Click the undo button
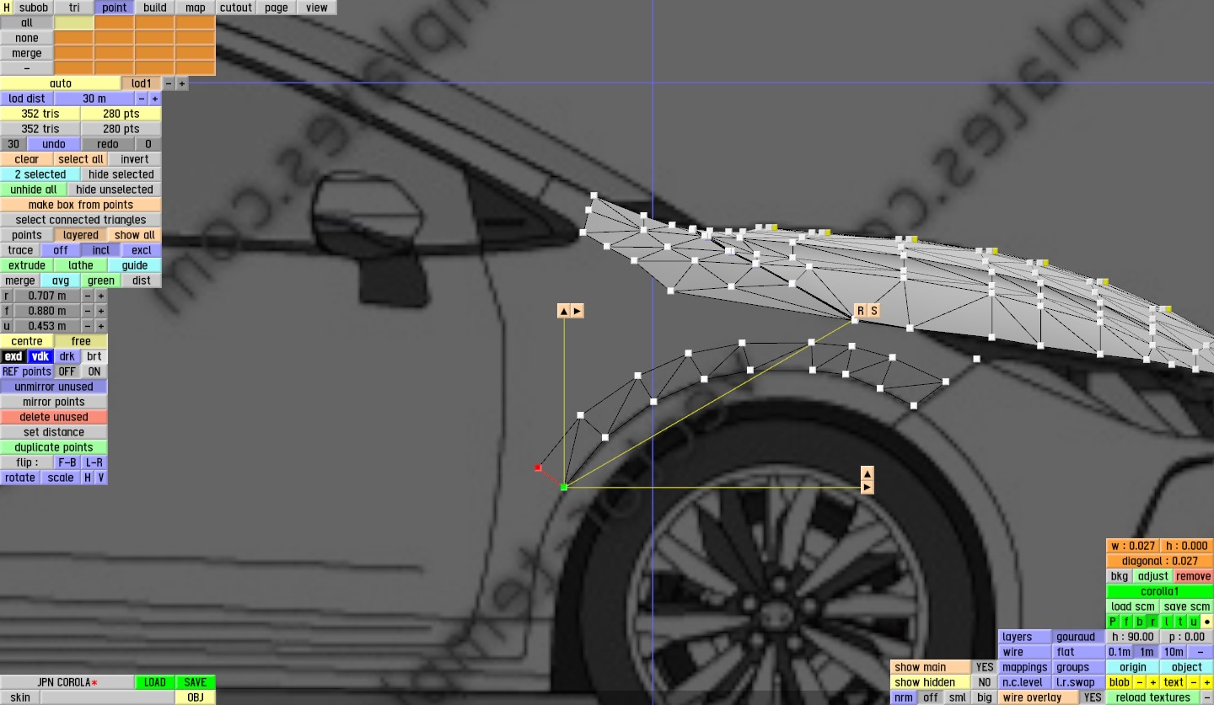This screenshot has height=705, width=1214. click(54, 144)
